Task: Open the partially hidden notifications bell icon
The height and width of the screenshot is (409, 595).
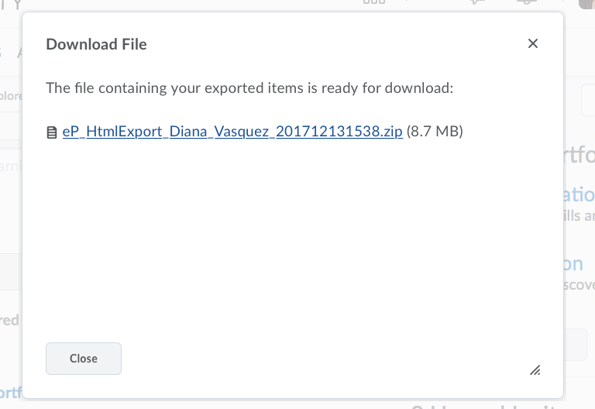Action: tap(526, 2)
